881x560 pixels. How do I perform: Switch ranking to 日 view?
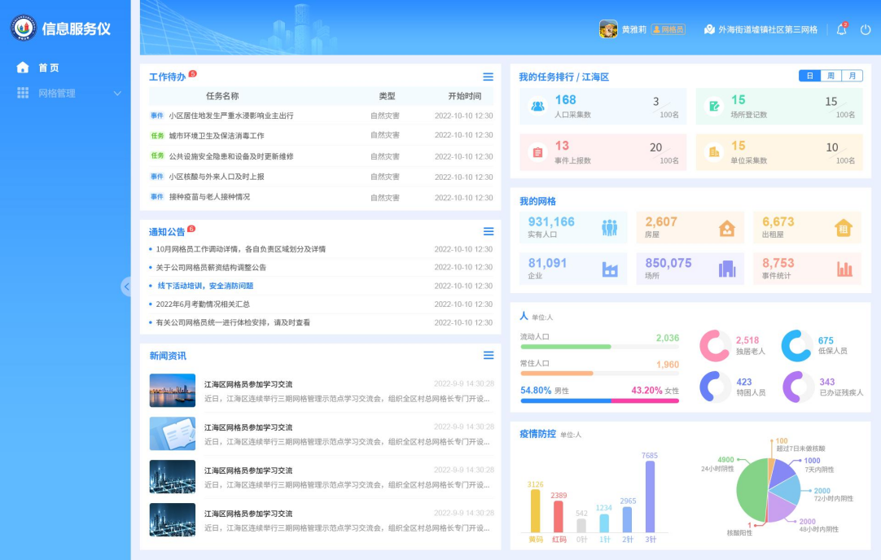click(x=809, y=76)
